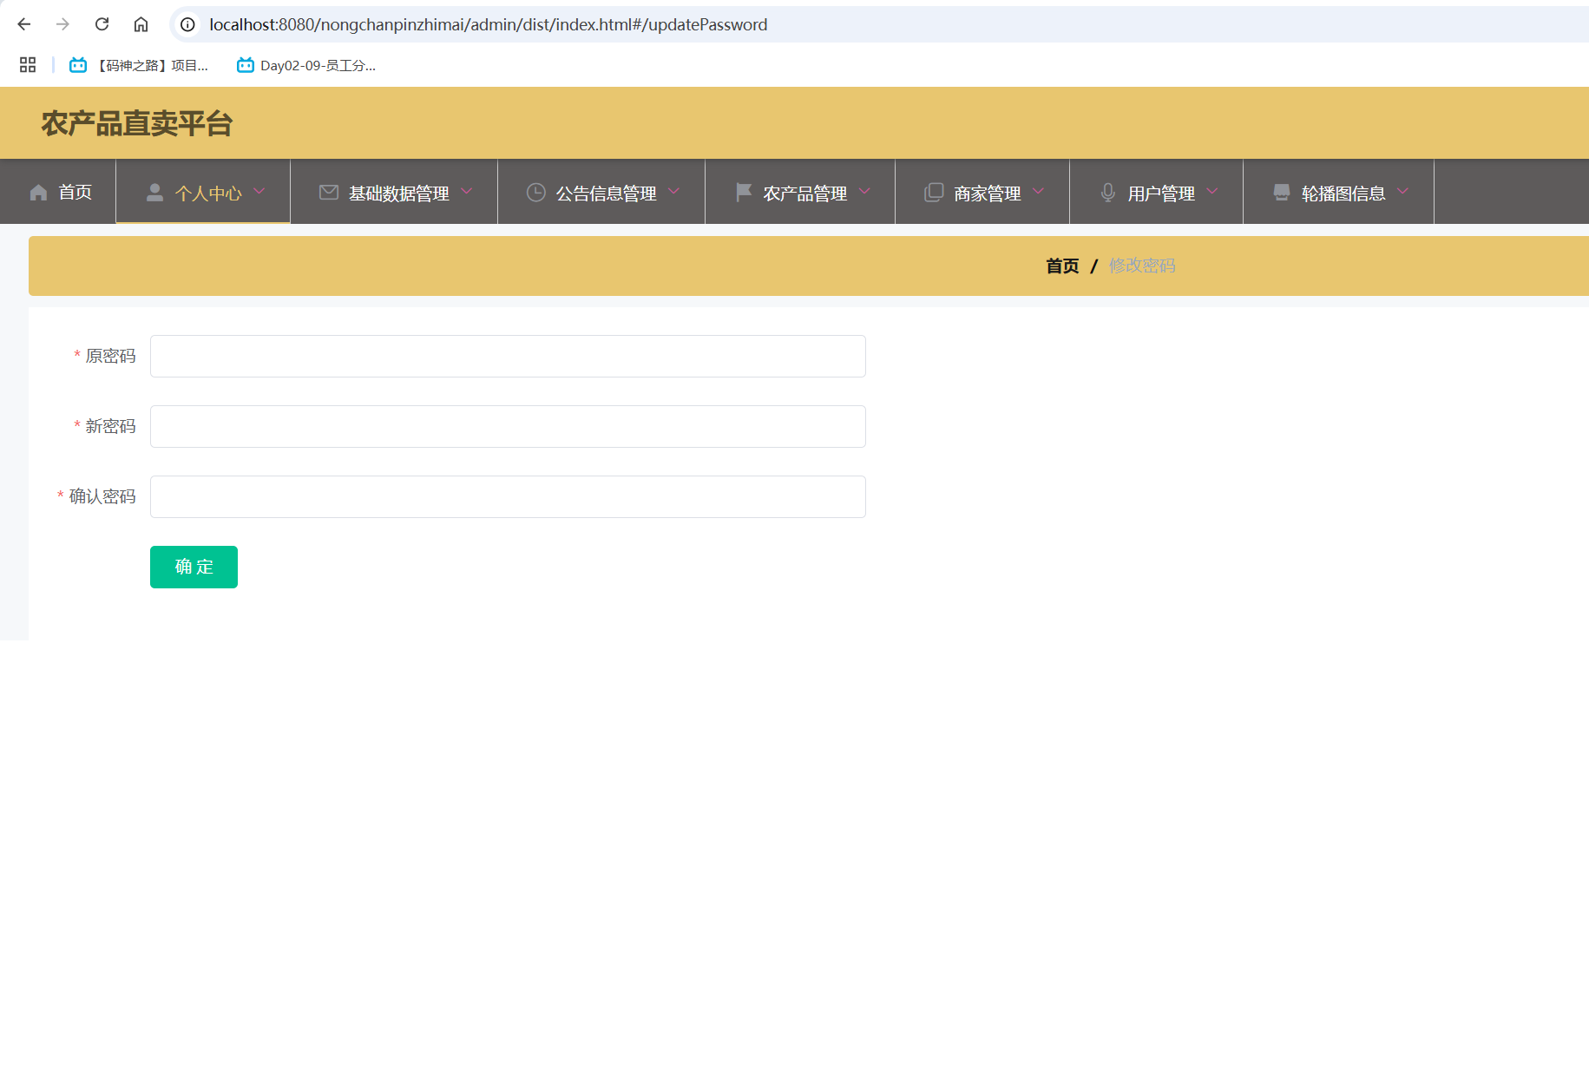Click the flag icon beside 农产品管理
This screenshot has height=1083, width=1589.
(x=744, y=193)
